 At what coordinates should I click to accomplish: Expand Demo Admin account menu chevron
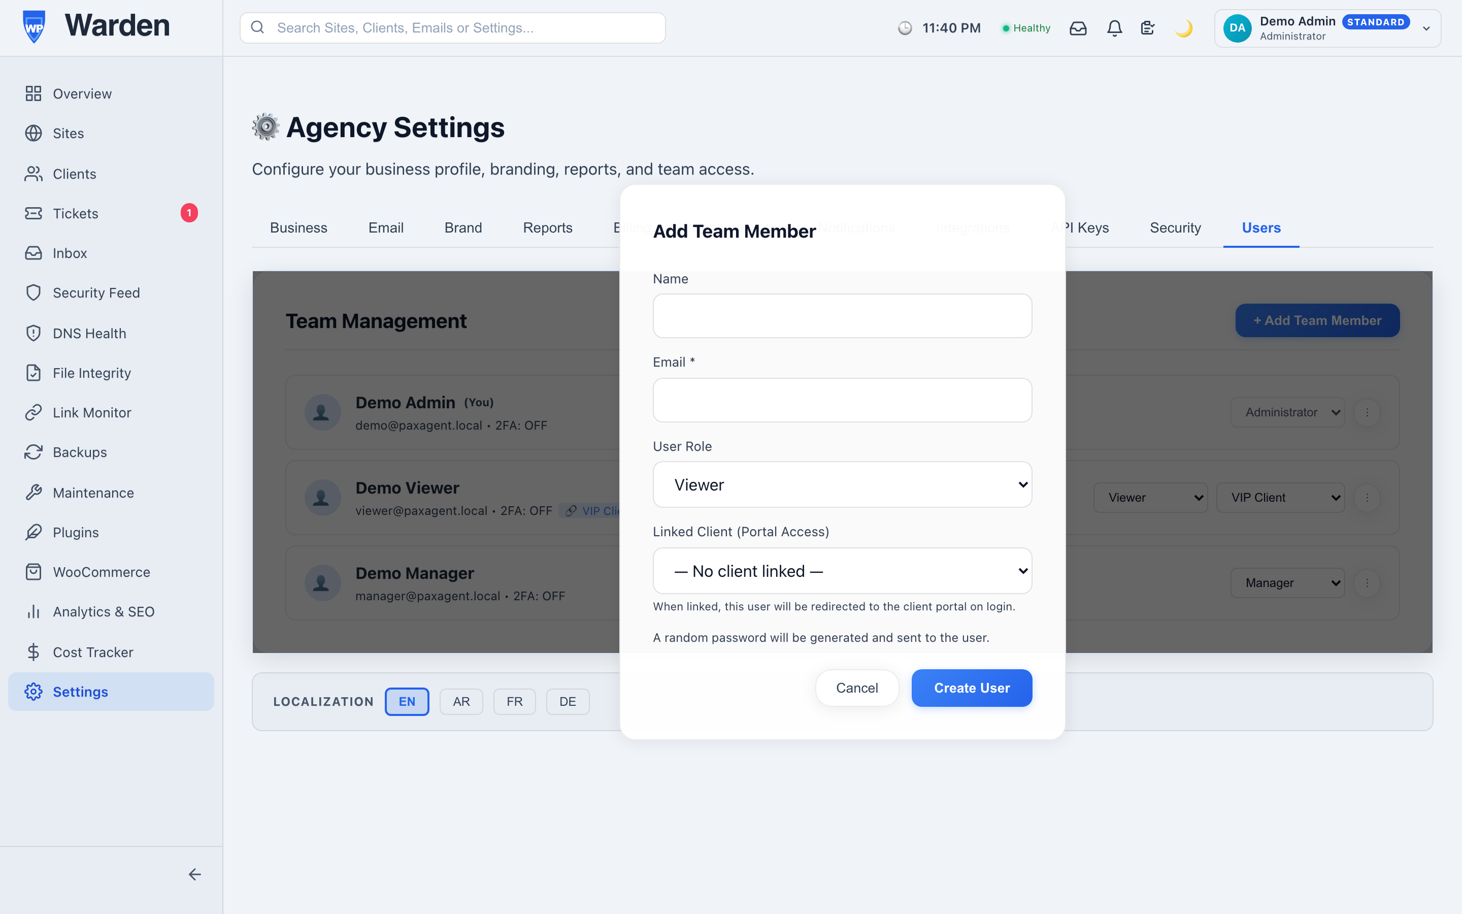(x=1426, y=28)
